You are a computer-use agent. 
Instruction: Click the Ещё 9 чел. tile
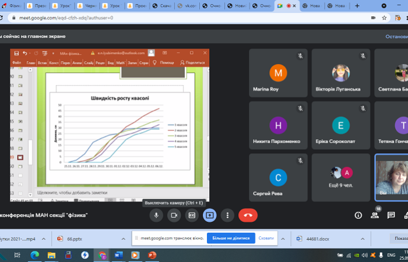tap(340, 176)
